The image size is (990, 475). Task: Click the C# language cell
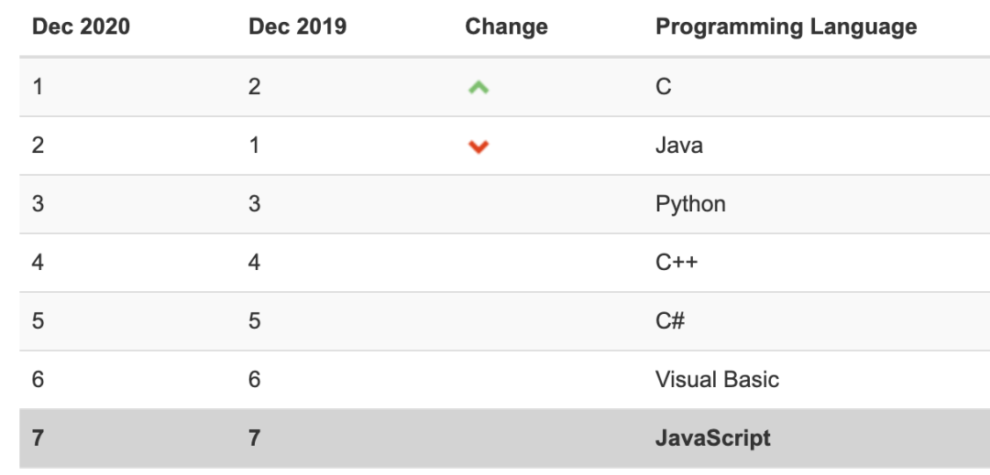coord(670,321)
